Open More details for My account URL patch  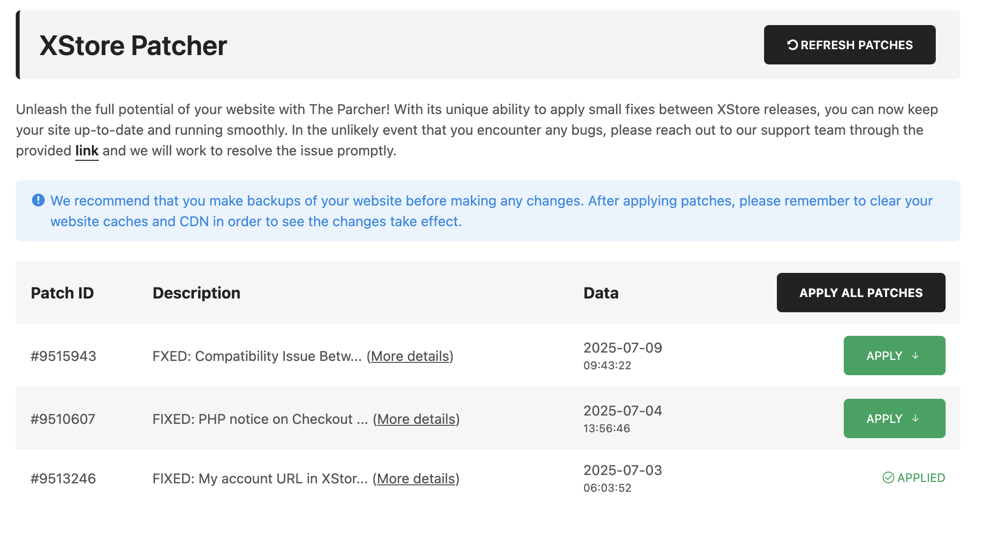(416, 478)
